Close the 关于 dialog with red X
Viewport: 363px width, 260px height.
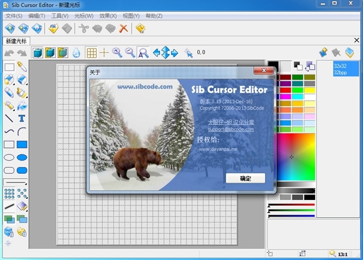(264, 70)
